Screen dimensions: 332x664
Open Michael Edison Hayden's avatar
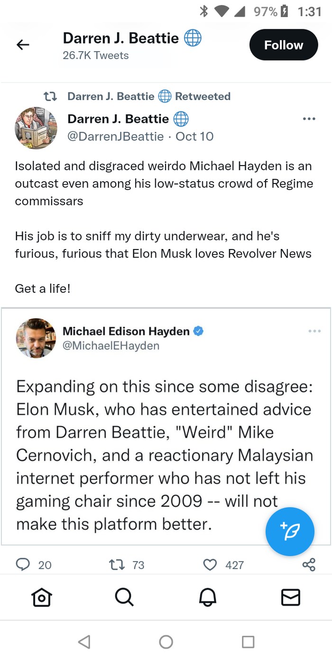coord(36,338)
